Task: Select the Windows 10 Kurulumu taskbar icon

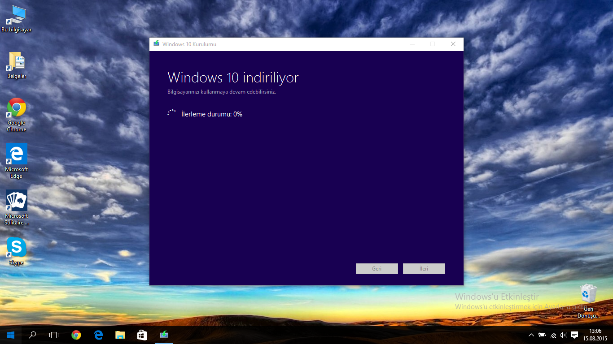Action: (164, 335)
